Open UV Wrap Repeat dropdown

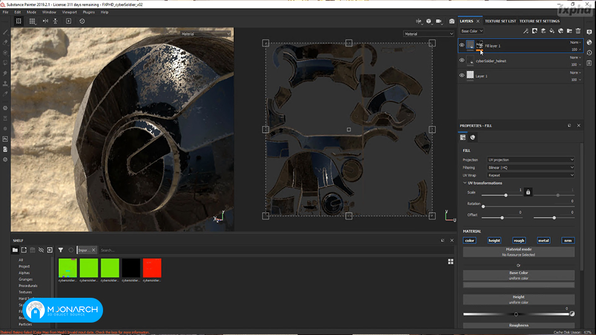531,176
